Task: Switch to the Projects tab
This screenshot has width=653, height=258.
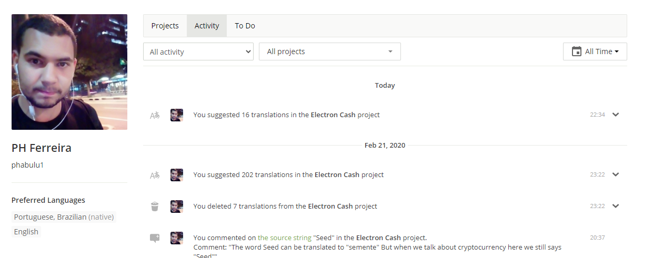Action: pyautogui.click(x=165, y=26)
